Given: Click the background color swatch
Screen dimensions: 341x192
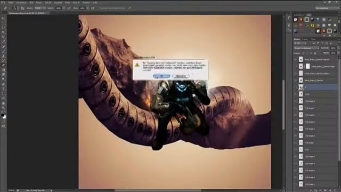Looking at the screenshot, I should click(4, 117).
